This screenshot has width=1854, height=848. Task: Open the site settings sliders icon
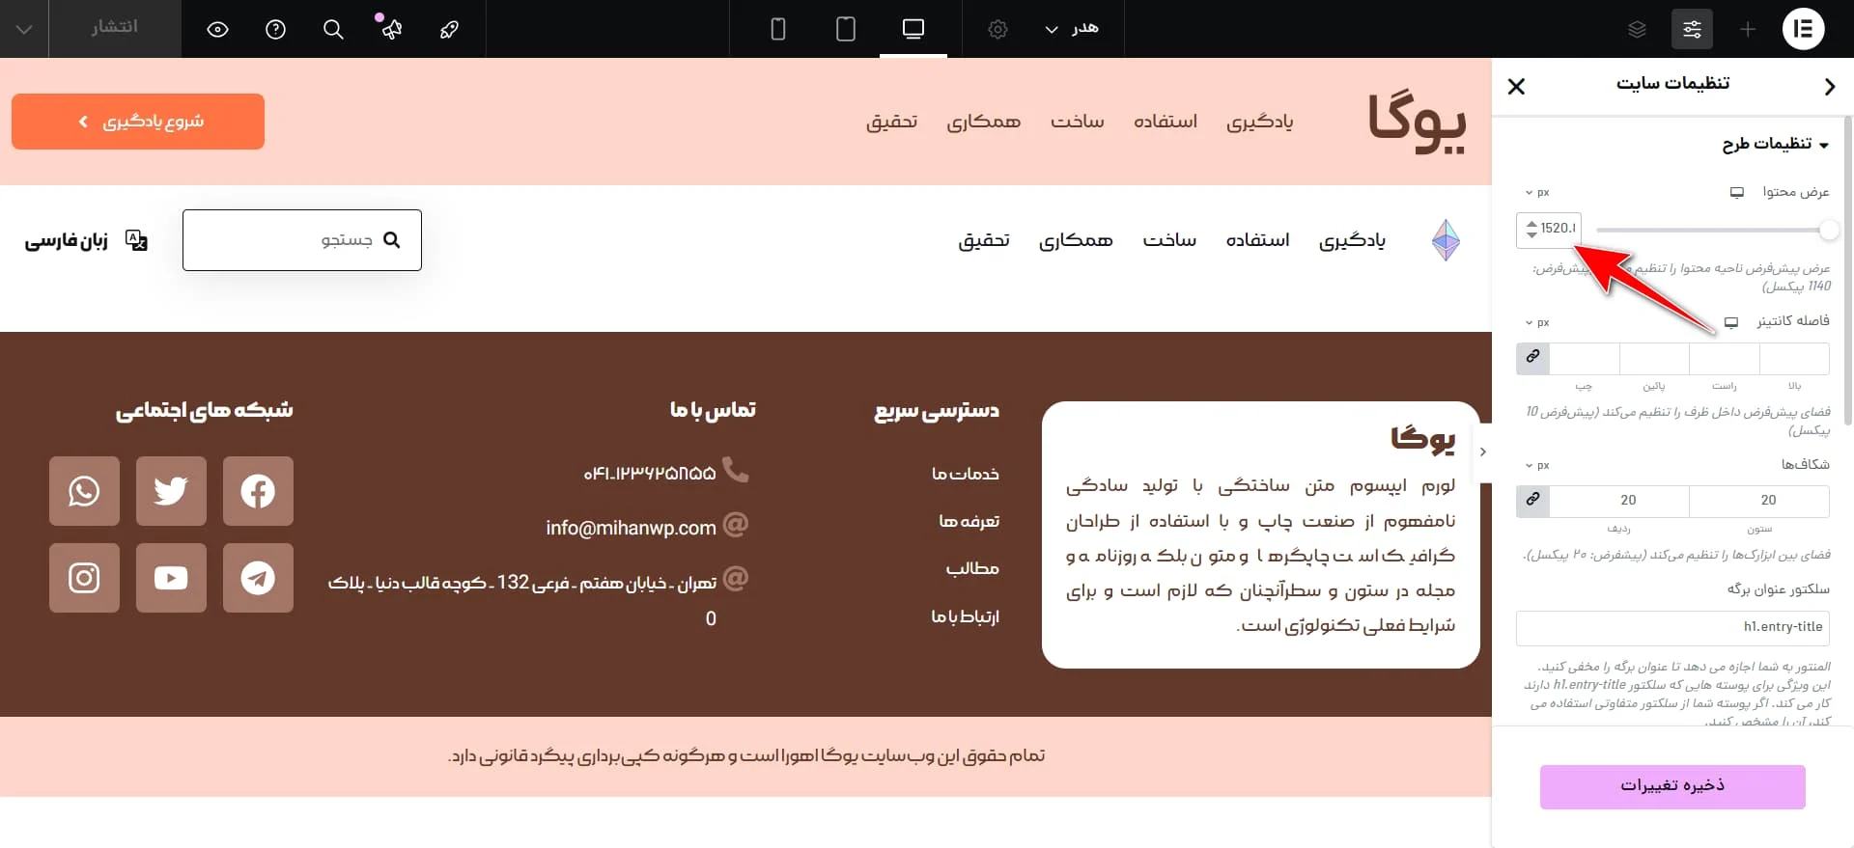[1692, 29]
